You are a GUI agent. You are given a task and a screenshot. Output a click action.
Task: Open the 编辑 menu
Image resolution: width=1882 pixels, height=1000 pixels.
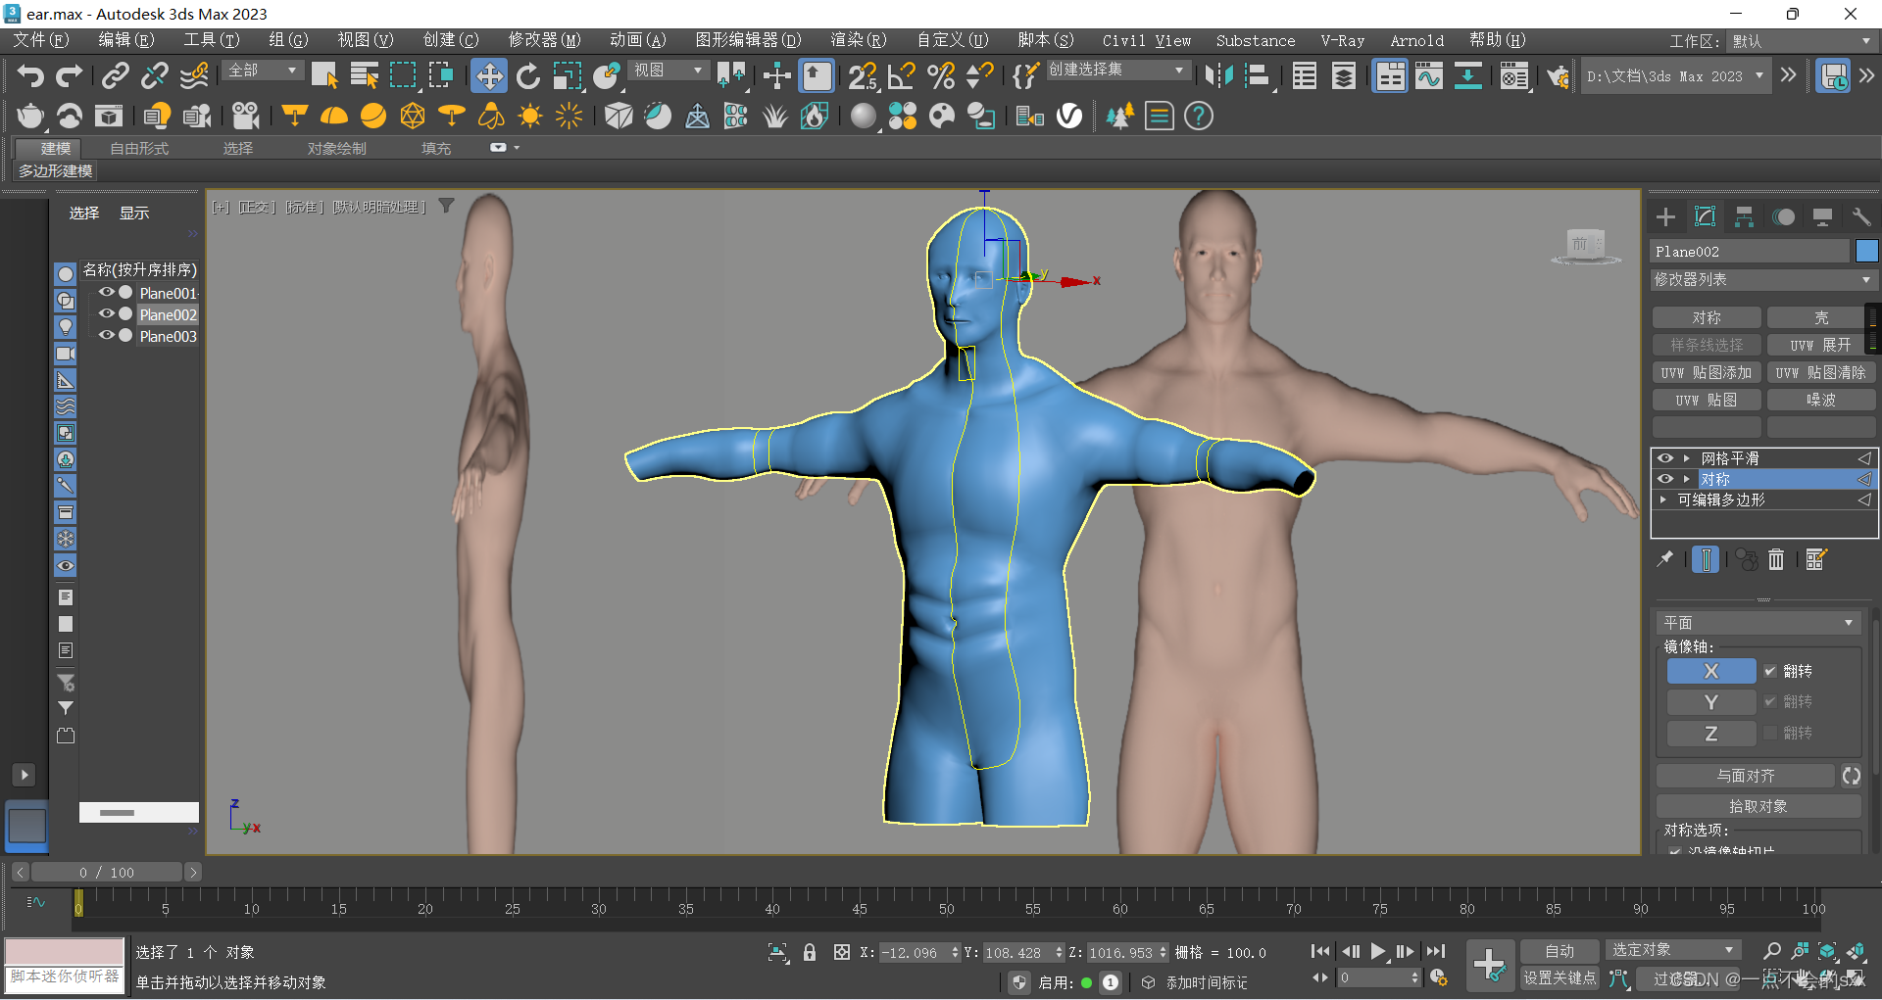[x=125, y=40]
